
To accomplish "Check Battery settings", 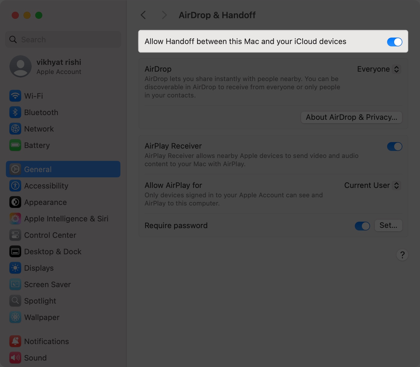I will point(37,145).
